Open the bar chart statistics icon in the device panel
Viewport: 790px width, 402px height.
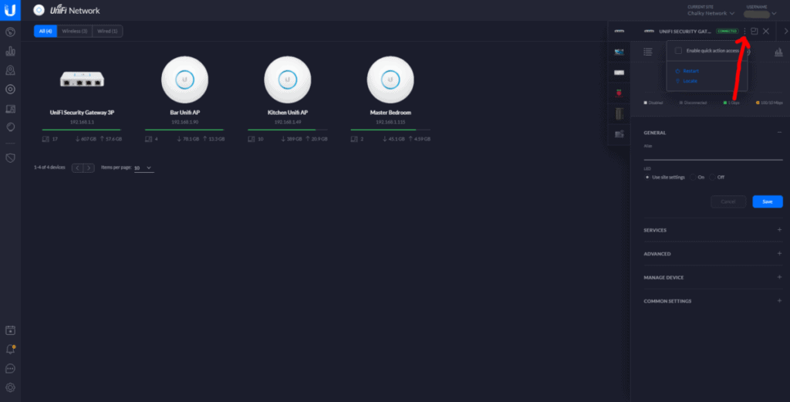778,52
